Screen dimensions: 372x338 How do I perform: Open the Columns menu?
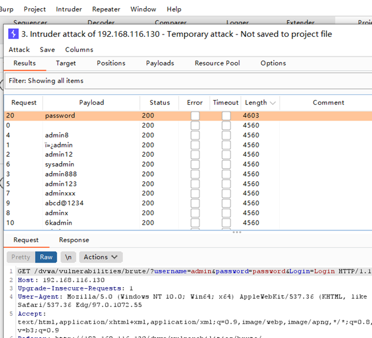[x=79, y=50]
